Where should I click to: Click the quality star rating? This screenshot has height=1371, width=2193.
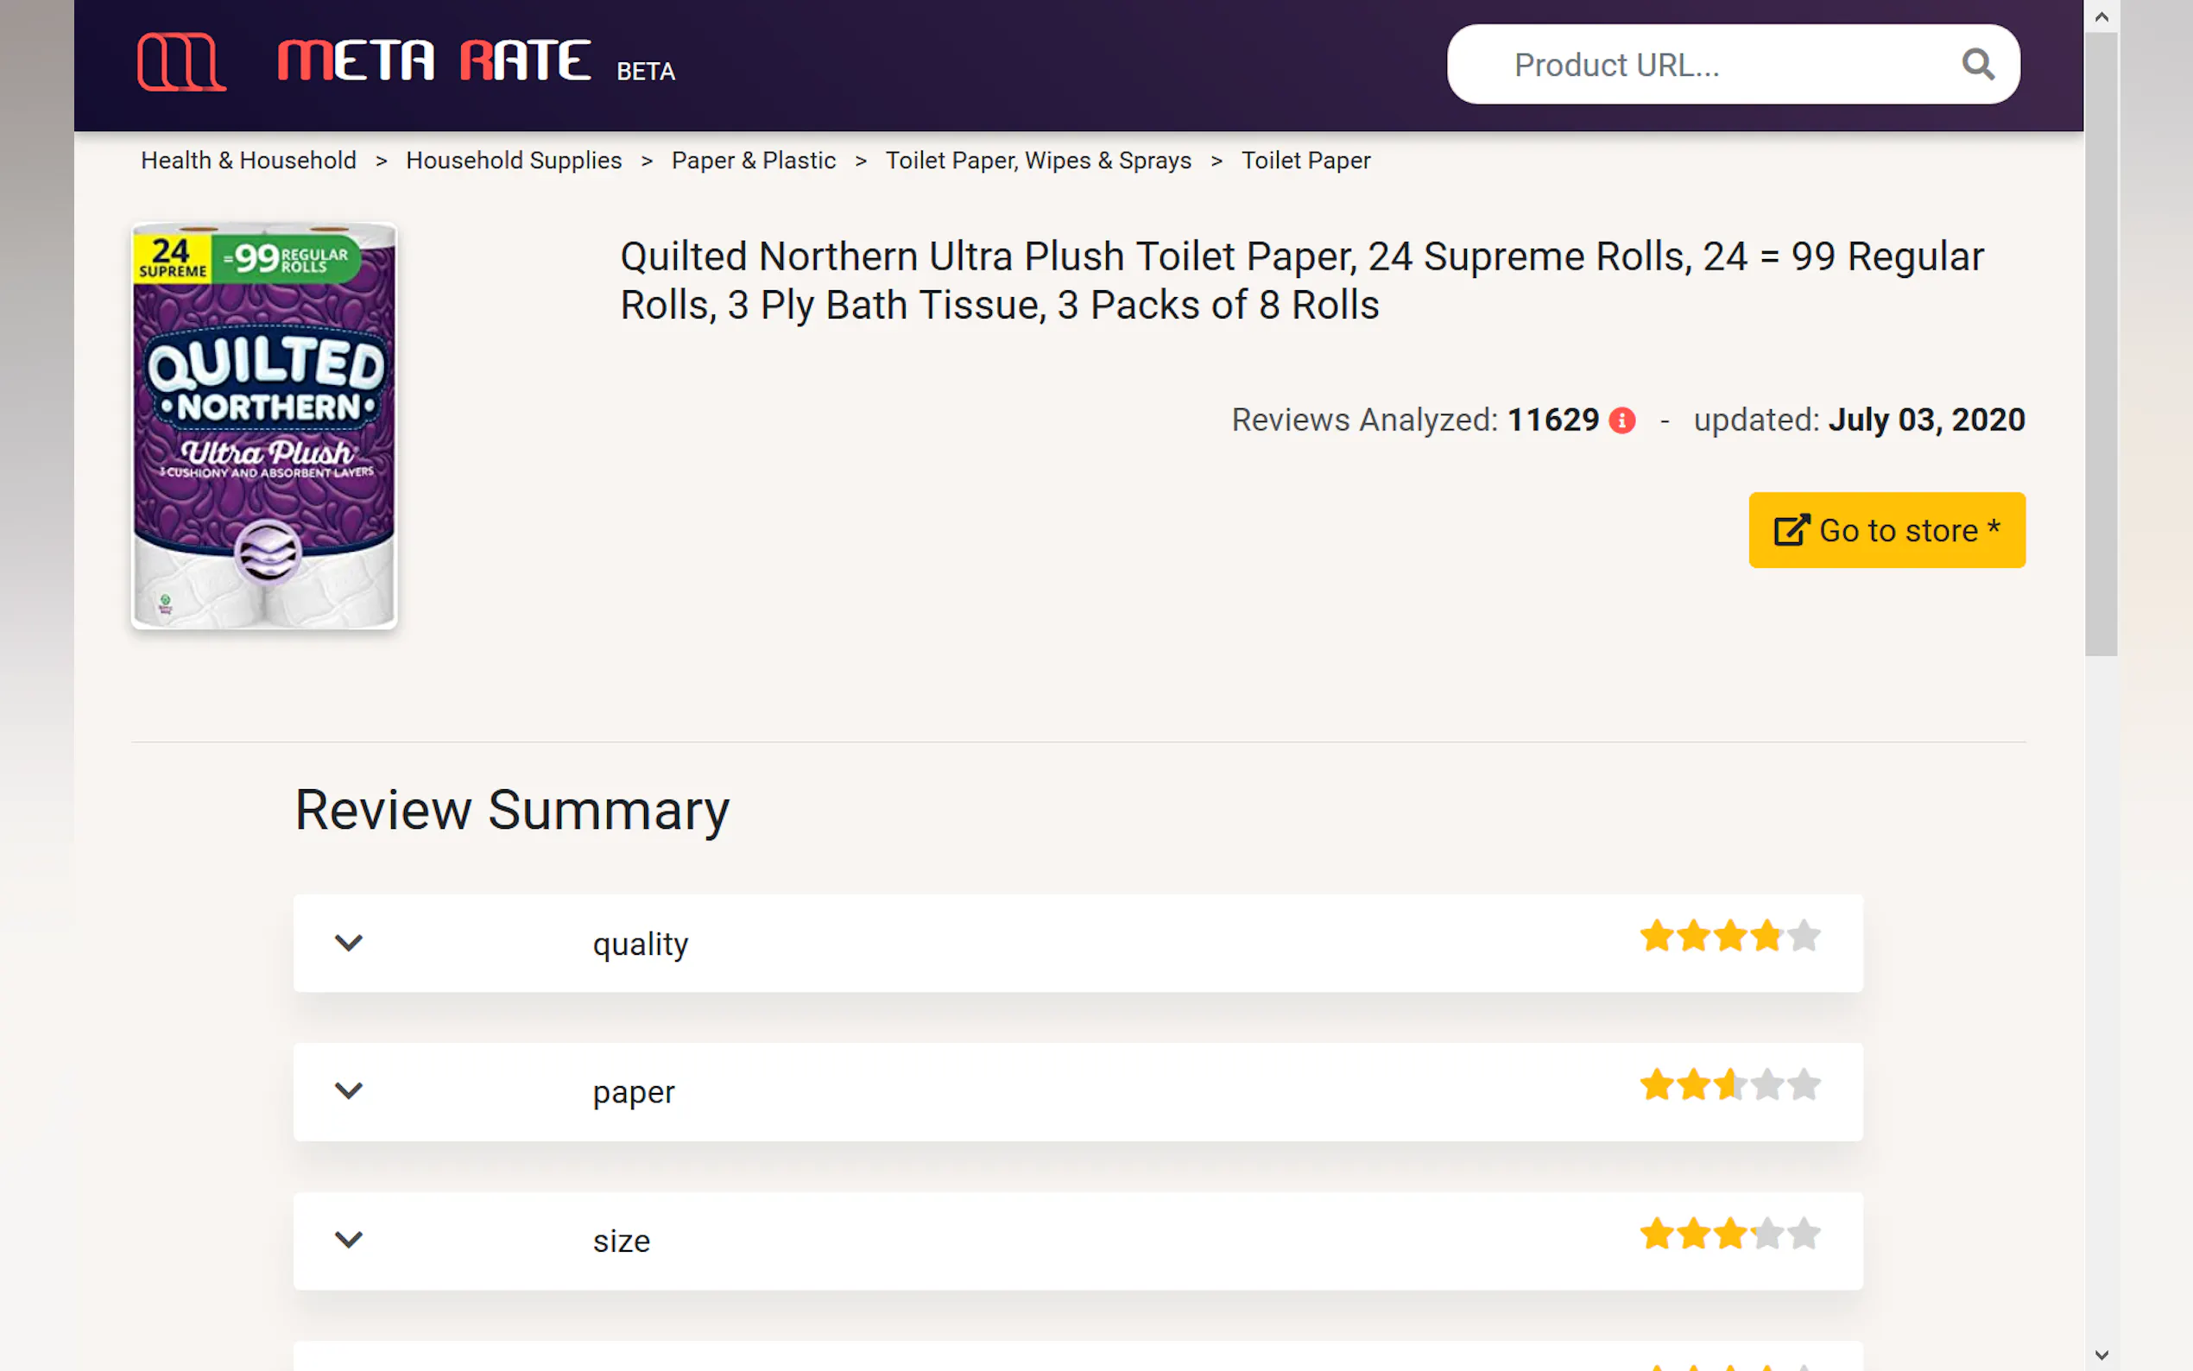(1728, 936)
